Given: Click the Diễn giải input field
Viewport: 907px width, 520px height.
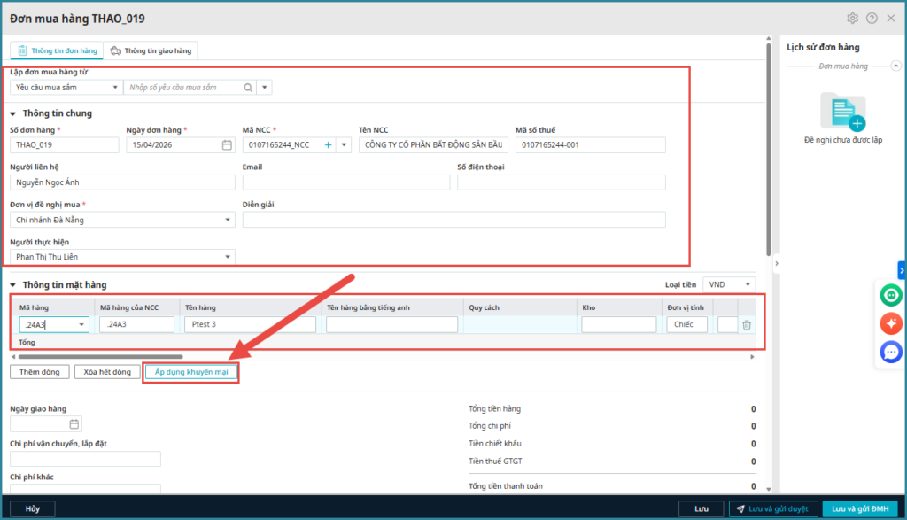Looking at the screenshot, I should 453,220.
